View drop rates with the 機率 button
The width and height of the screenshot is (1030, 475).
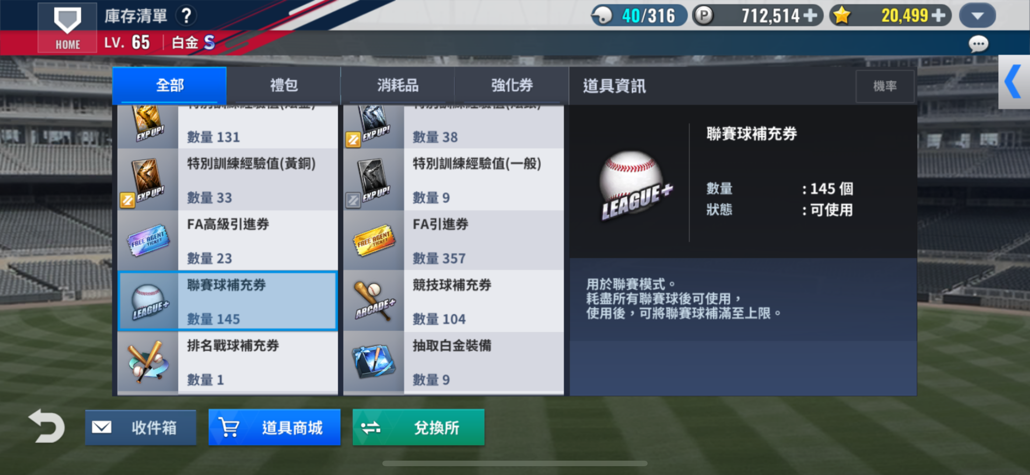884,86
